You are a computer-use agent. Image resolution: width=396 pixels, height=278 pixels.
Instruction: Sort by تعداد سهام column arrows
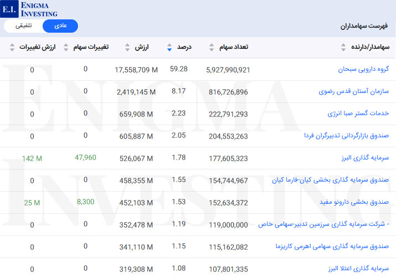(x=212, y=47)
